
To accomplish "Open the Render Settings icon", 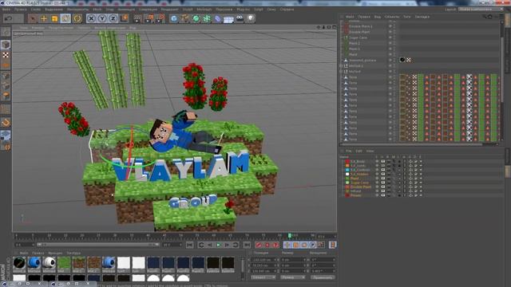I will pos(160,18).
